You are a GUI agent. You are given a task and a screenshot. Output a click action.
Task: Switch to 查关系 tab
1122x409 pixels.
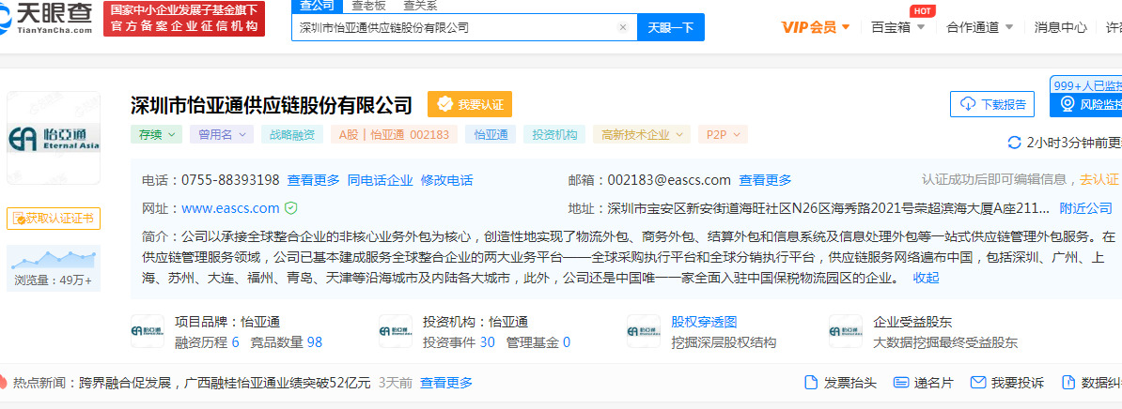[x=420, y=6]
